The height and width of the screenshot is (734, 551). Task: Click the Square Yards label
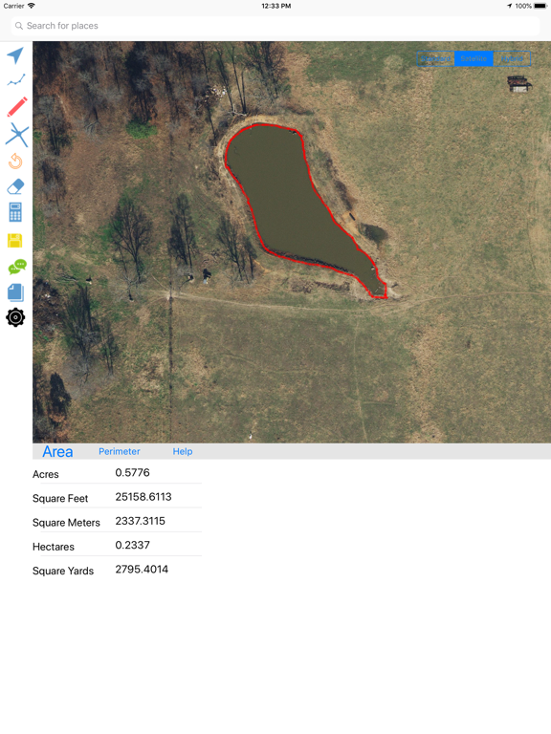click(x=63, y=572)
